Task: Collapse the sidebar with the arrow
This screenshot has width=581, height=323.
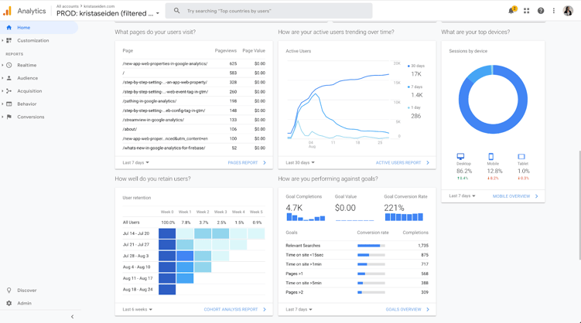Action: (72, 317)
